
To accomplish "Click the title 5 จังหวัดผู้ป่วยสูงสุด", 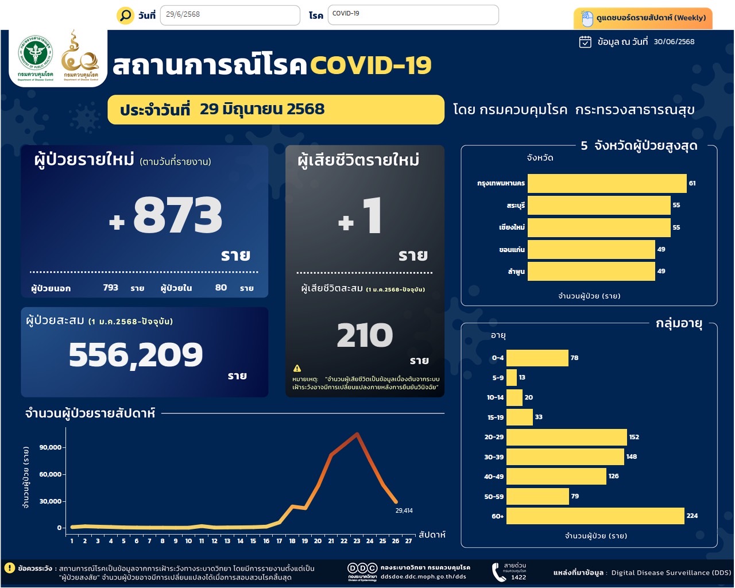I will click(639, 146).
